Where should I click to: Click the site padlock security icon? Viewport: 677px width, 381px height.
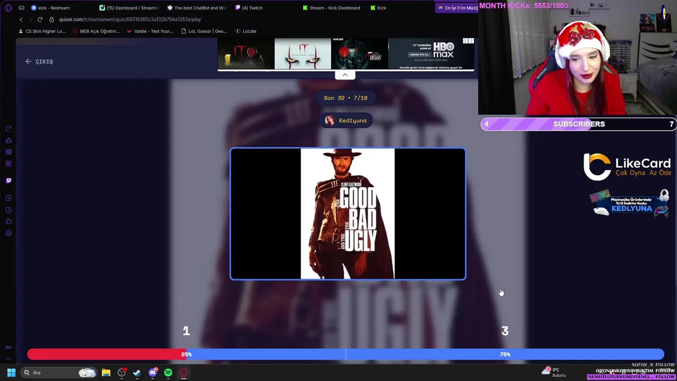[51, 20]
